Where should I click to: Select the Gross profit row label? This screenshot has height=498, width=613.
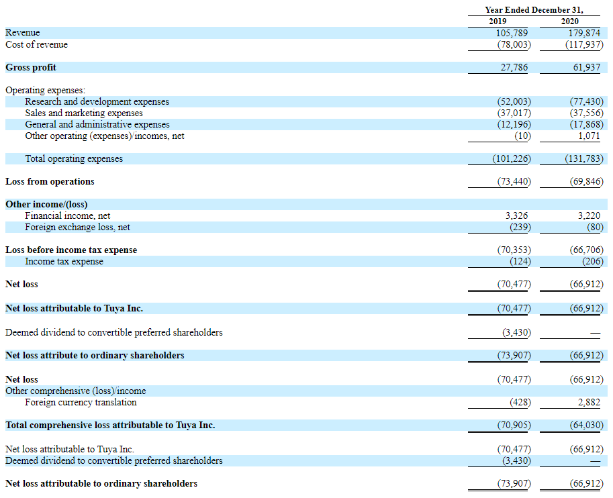click(x=31, y=67)
